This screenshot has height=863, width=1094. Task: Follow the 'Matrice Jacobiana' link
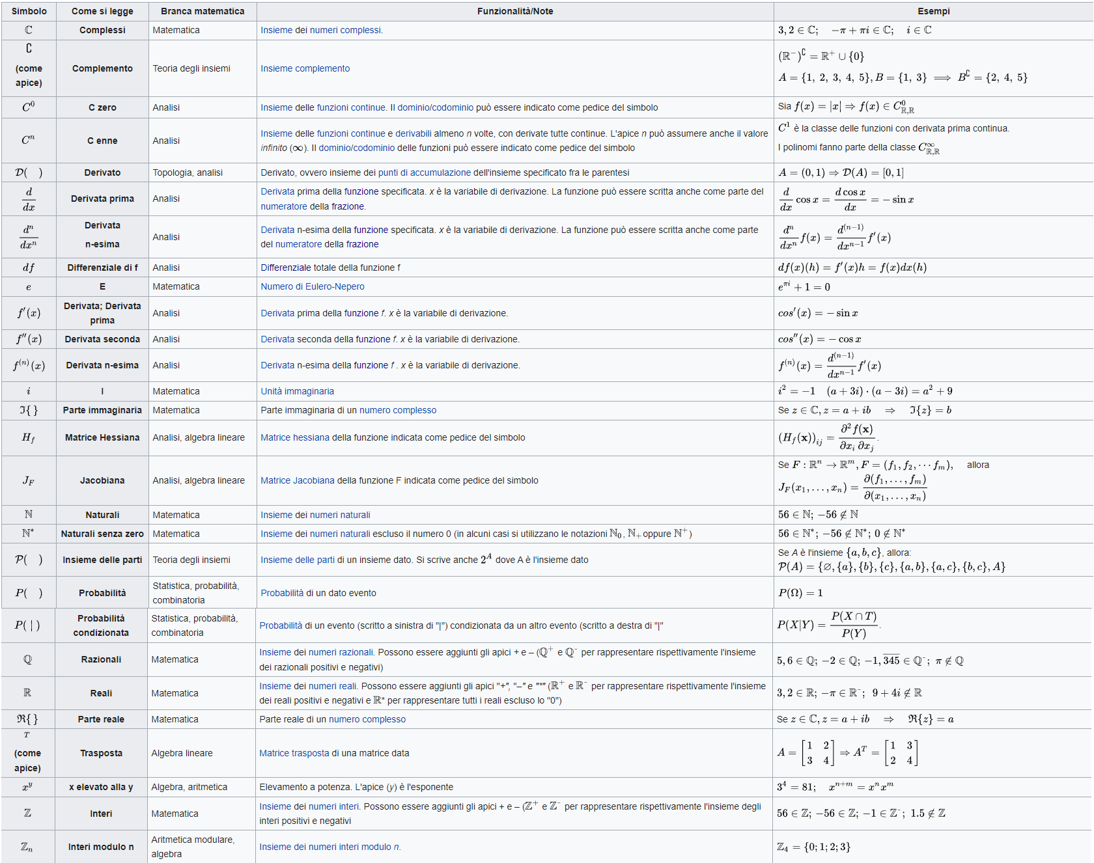(298, 480)
